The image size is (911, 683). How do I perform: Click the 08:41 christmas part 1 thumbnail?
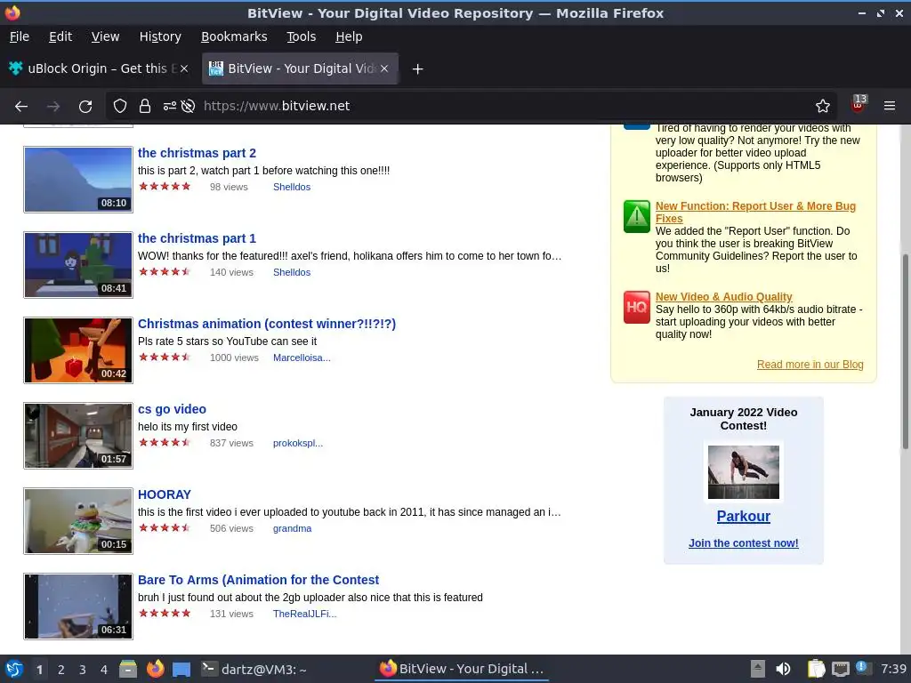[x=78, y=265]
